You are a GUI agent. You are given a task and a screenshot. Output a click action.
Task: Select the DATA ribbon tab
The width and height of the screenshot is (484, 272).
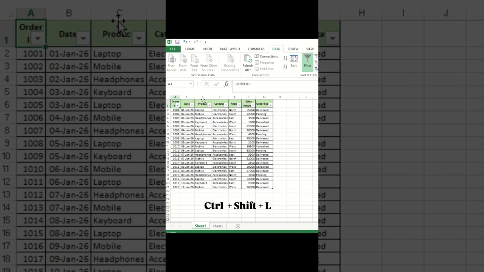click(276, 49)
